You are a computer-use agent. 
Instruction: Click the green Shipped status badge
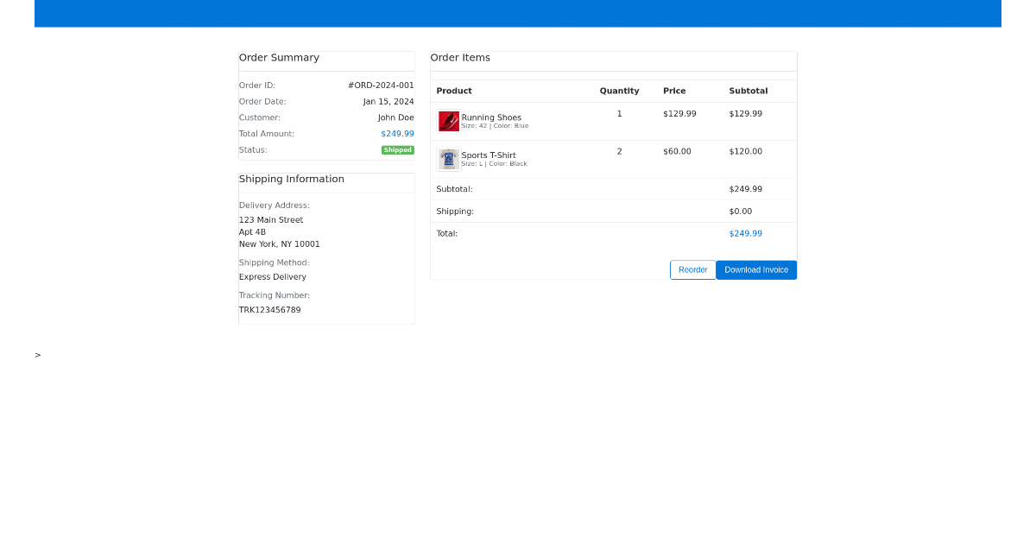coord(397,149)
